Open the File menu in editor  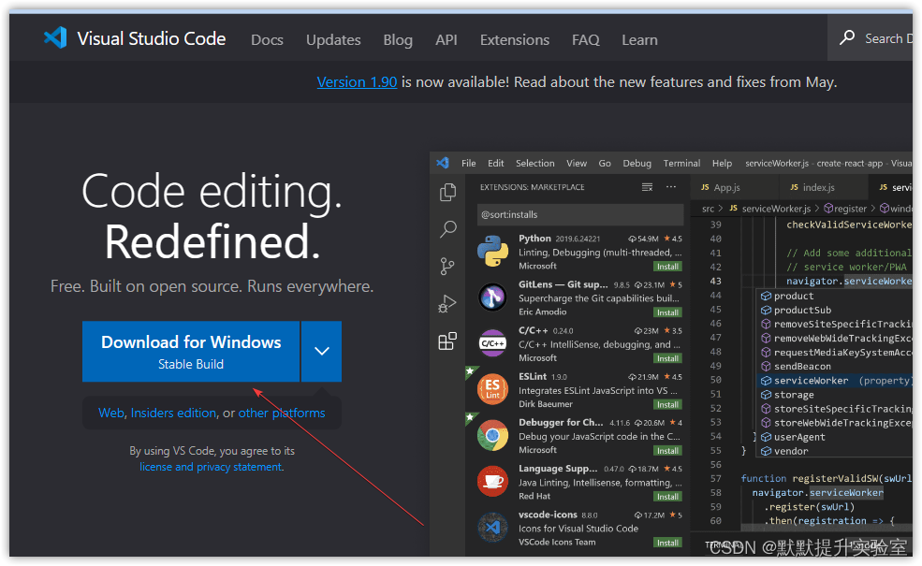pyautogui.click(x=469, y=164)
